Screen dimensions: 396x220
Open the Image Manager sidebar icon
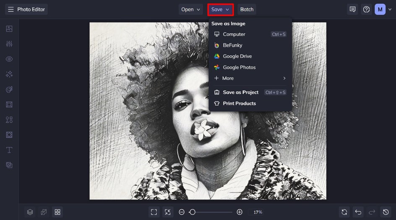(9, 29)
